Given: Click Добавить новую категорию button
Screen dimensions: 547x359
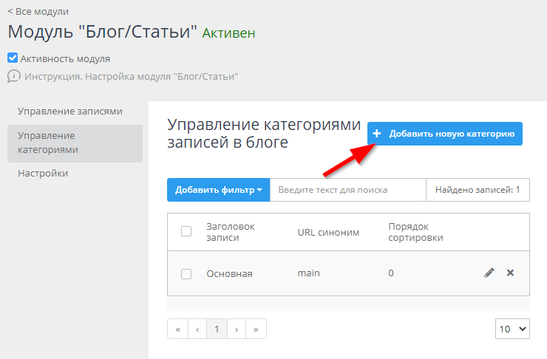Looking at the screenshot, I should (445, 134).
